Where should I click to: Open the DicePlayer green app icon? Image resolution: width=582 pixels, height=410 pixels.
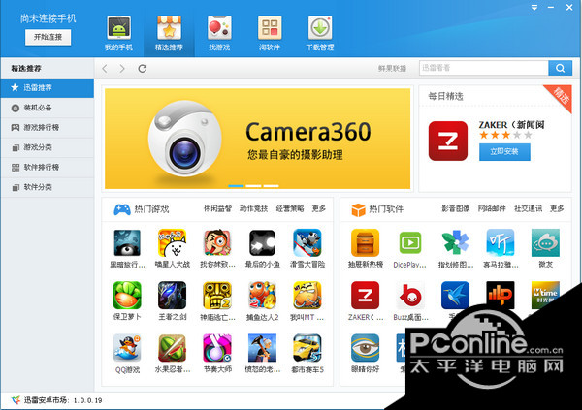pyautogui.click(x=410, y=243)
